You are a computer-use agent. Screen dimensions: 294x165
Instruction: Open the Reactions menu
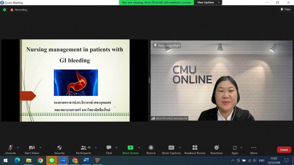(x=216, y=149)
